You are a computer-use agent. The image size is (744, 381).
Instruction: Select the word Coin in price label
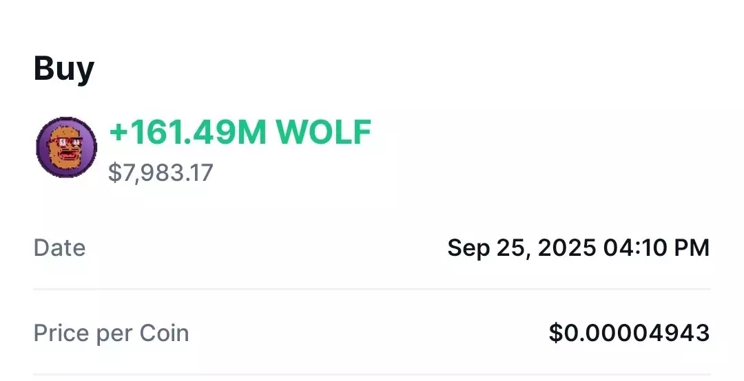pos(164,333)
